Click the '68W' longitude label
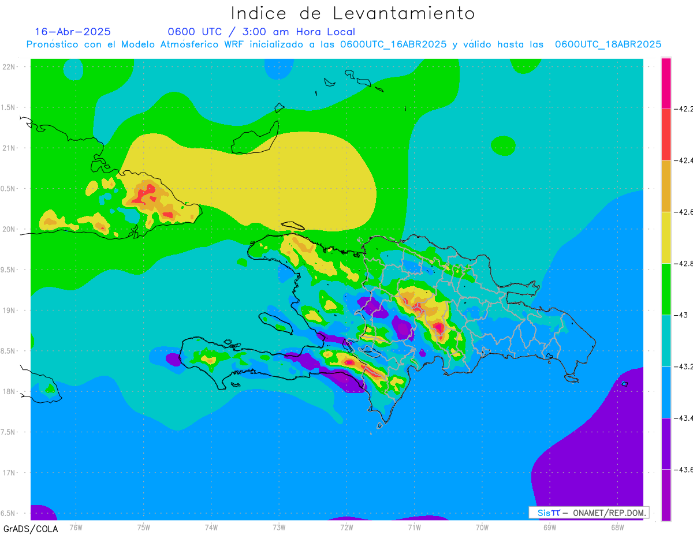Screen dimensions: 693x535 point(617,527)
